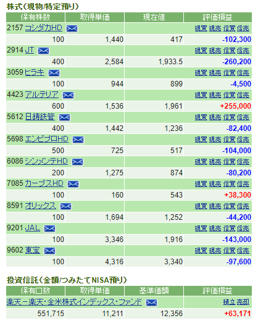The image size is (258, 326).
Task: Click the +63,171 fund profit value
Action: coord(238,314)
